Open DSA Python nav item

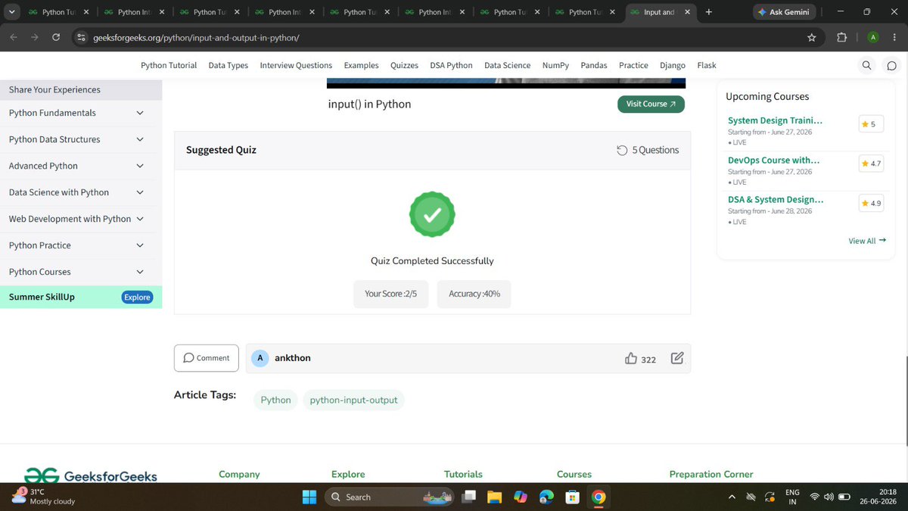[451, 65]
